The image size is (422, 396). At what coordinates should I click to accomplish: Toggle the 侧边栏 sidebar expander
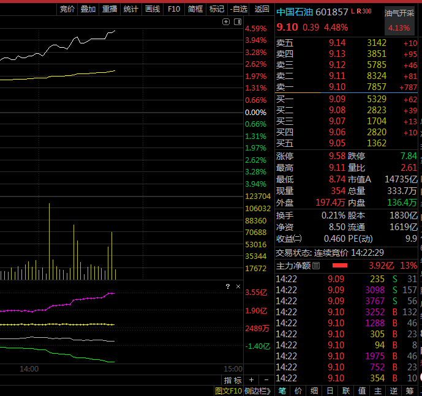coord(258,391)
